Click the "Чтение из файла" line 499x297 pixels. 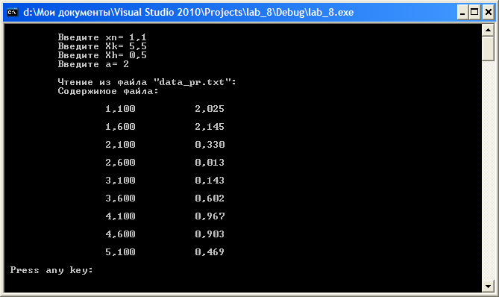[147, 82]
